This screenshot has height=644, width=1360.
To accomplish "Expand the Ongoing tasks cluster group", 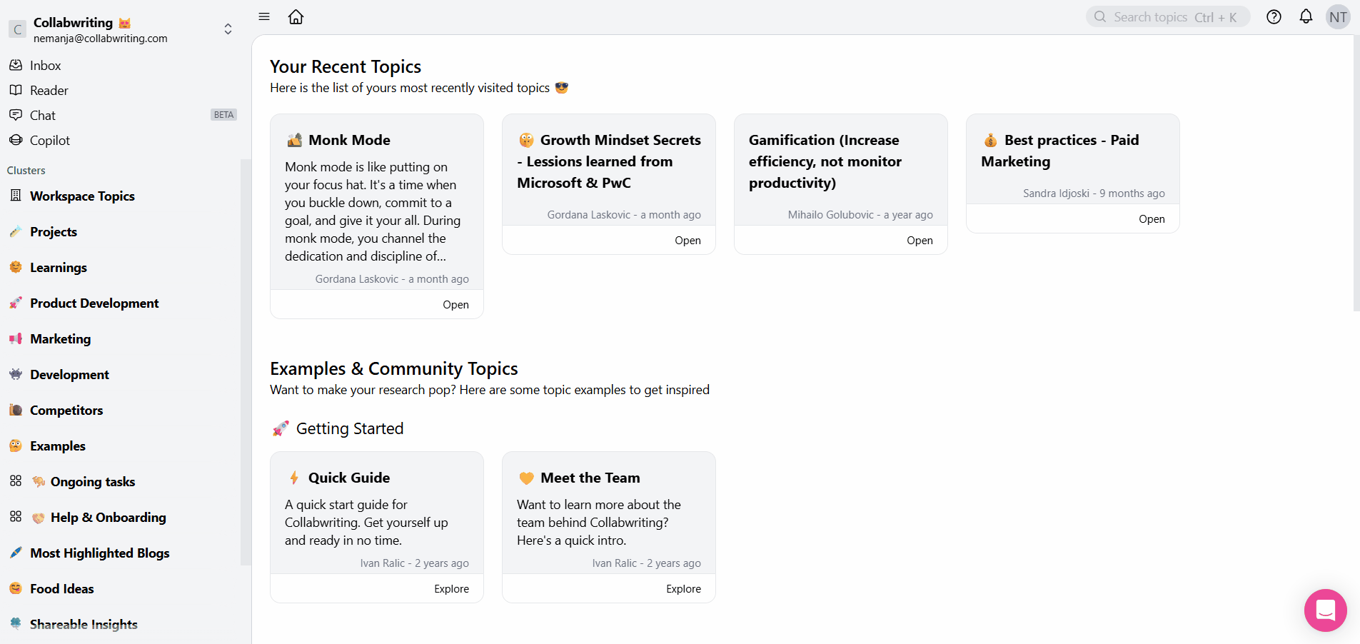I will [16, 481].
